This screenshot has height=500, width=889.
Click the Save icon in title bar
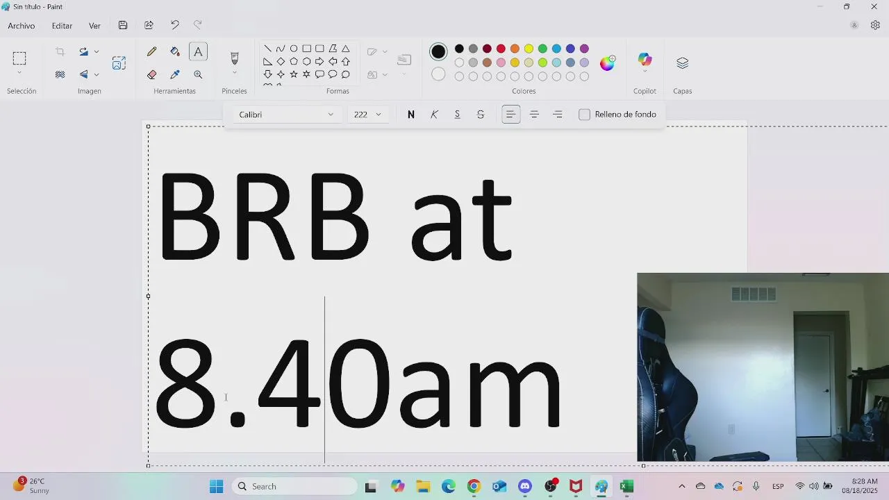(x=123, y=25)
